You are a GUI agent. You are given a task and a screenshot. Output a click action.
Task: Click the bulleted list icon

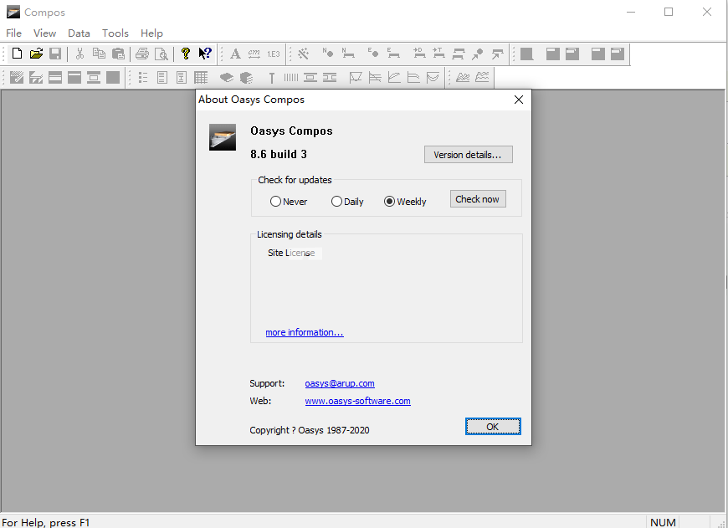click(143, 78)
